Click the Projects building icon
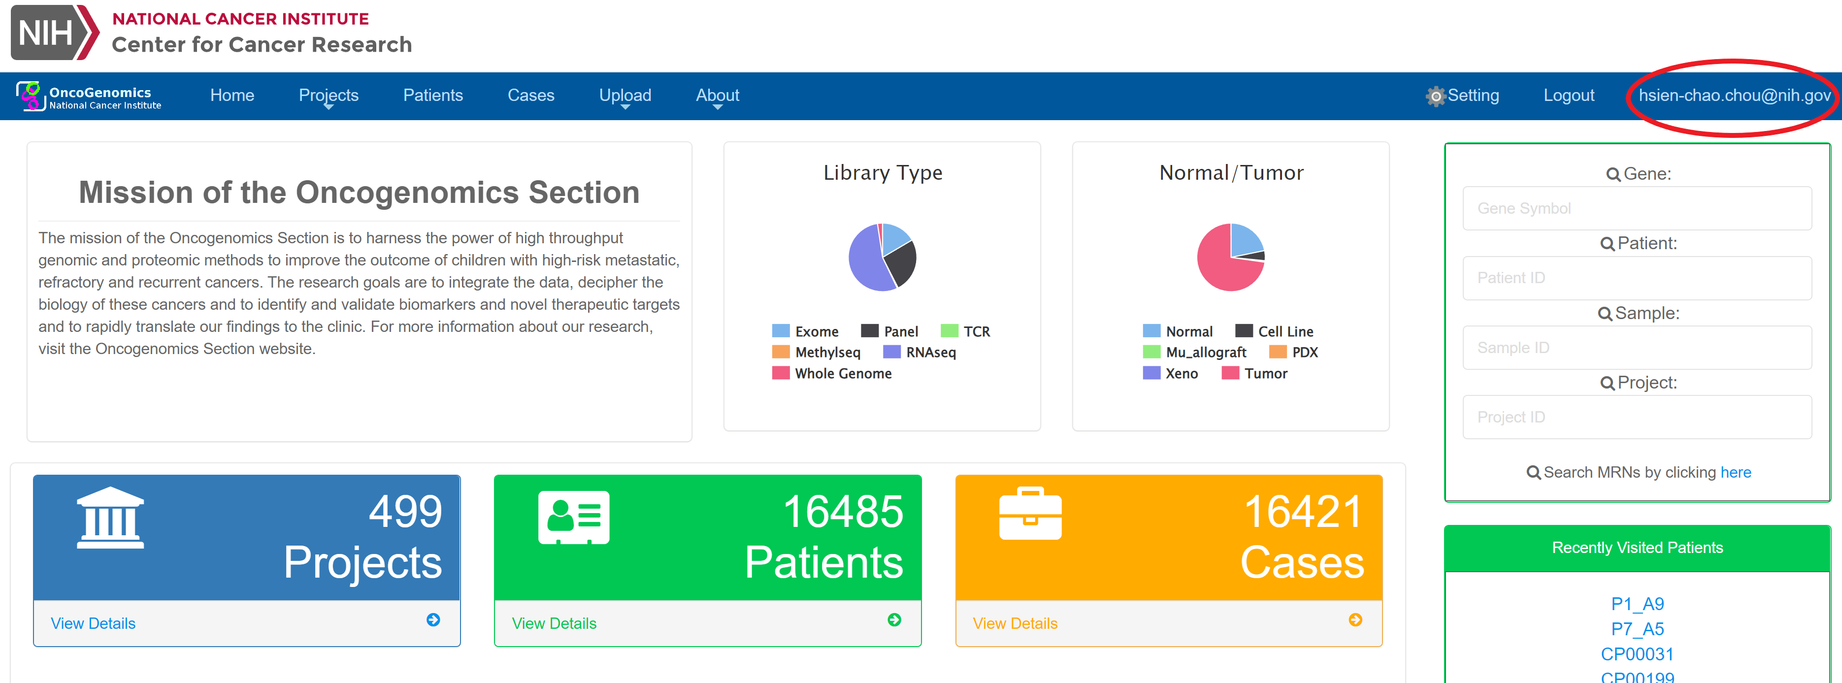This screenshot has width=1842, height=683. point(110,519)
